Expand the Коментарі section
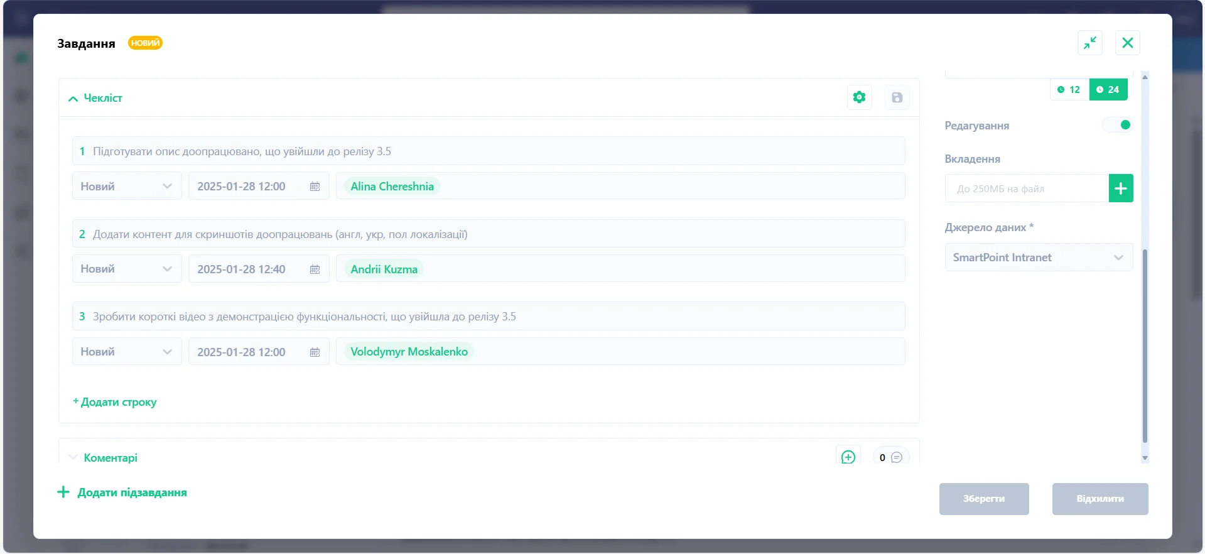The height and width of the screenshot is (554, 1205). pos(73,457)
